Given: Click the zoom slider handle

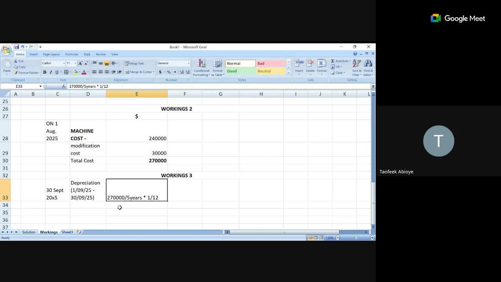Looking at the screenshot, I should pyautogui.click(x=356, y=238).
